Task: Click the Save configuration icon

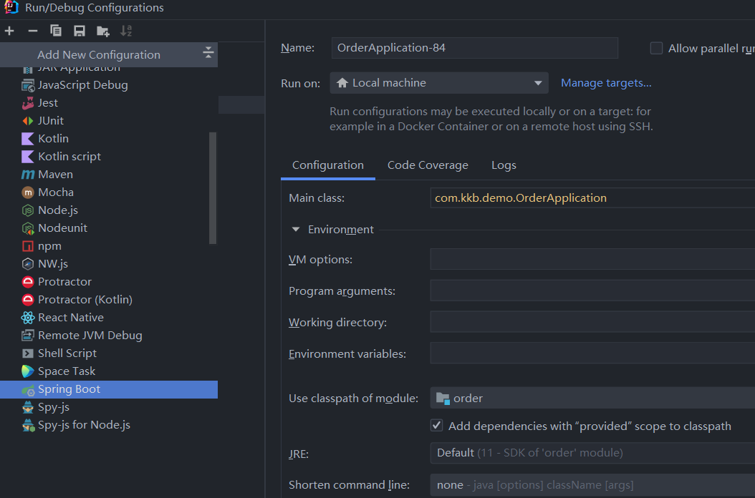Action: point(80,31)
